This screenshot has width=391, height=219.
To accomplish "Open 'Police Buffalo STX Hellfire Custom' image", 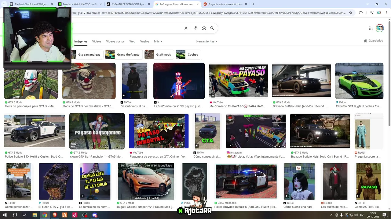I will (x=35, y=131).
